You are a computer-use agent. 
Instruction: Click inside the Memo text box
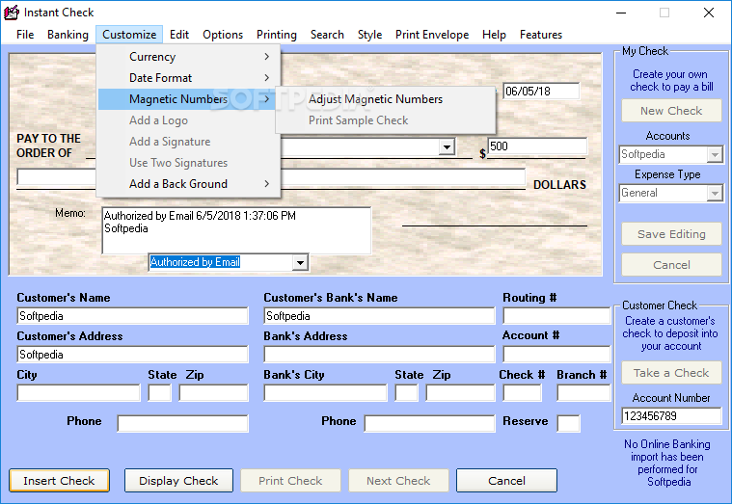(x=236, y=230)
